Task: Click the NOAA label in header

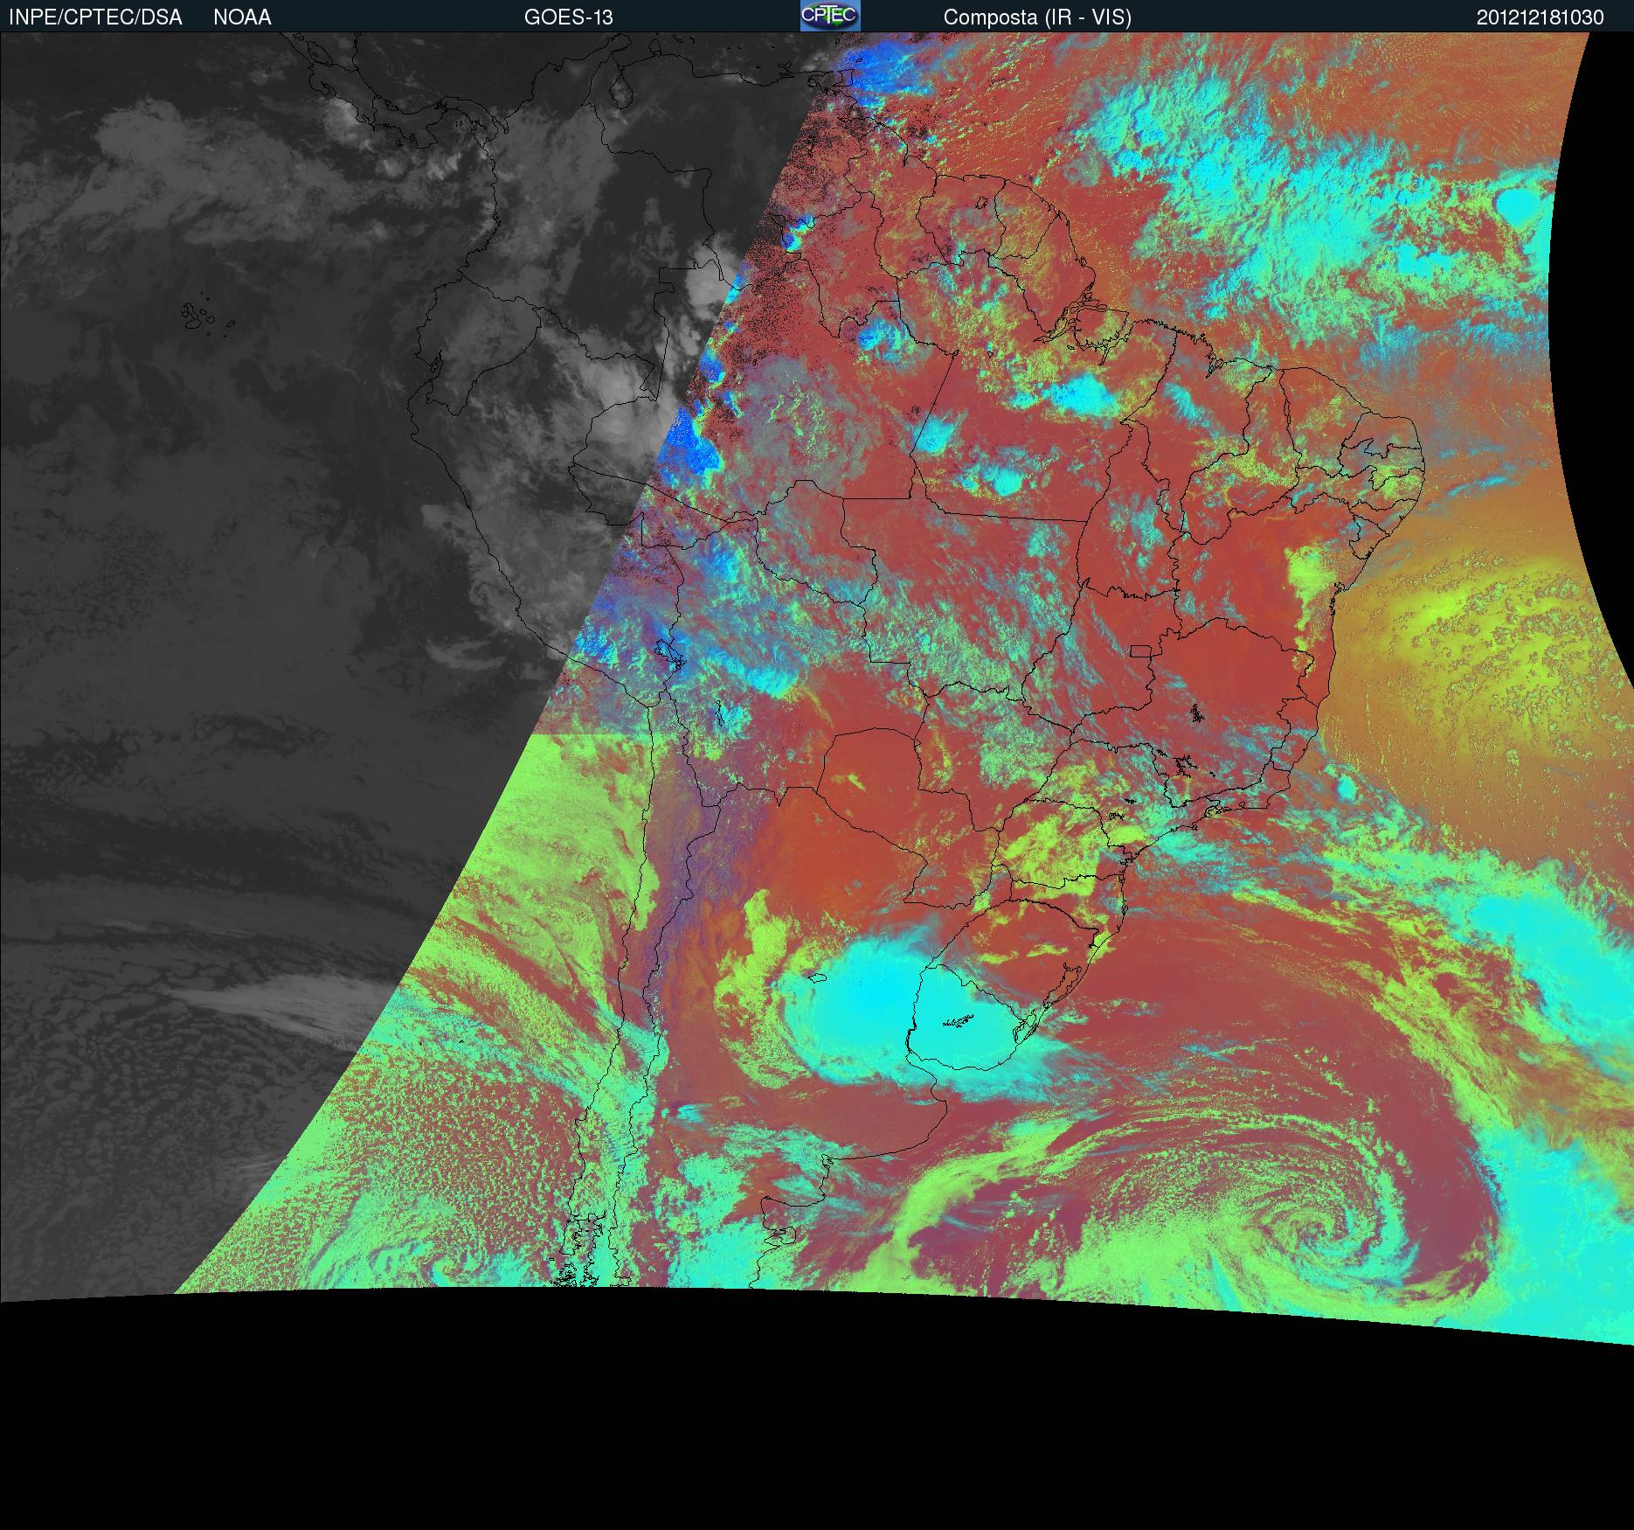Action: tap(242, 17)
